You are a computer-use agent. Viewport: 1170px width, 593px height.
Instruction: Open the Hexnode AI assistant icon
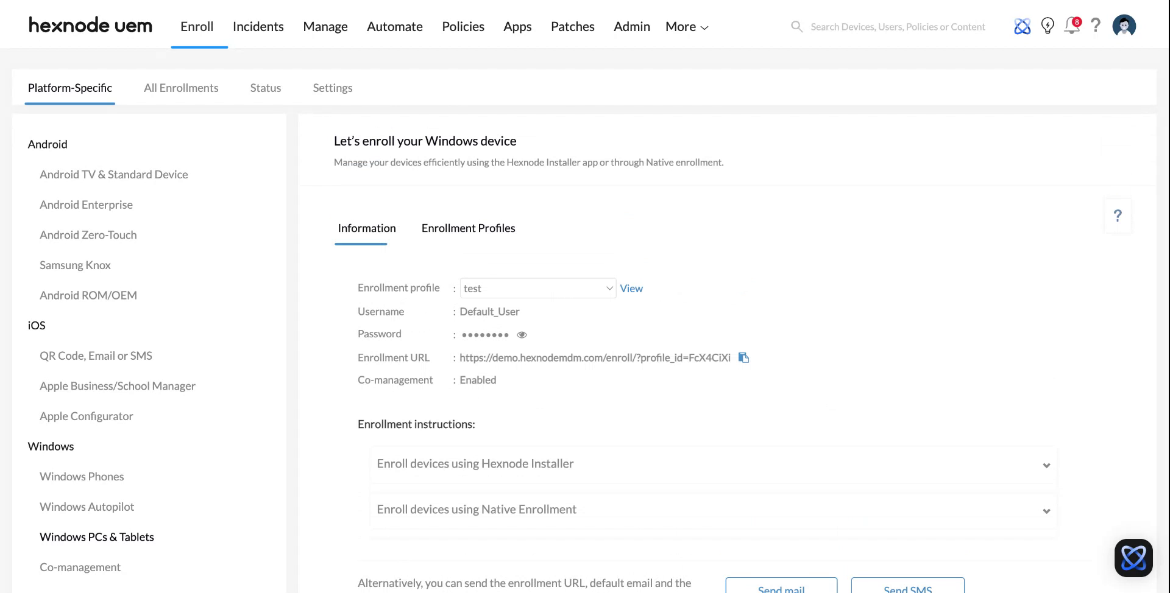tap(1022, 26)
